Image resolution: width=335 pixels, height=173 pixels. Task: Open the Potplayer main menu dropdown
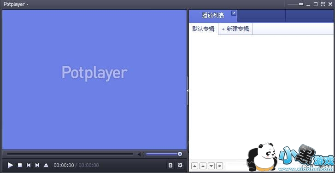[x=16, y=4]
